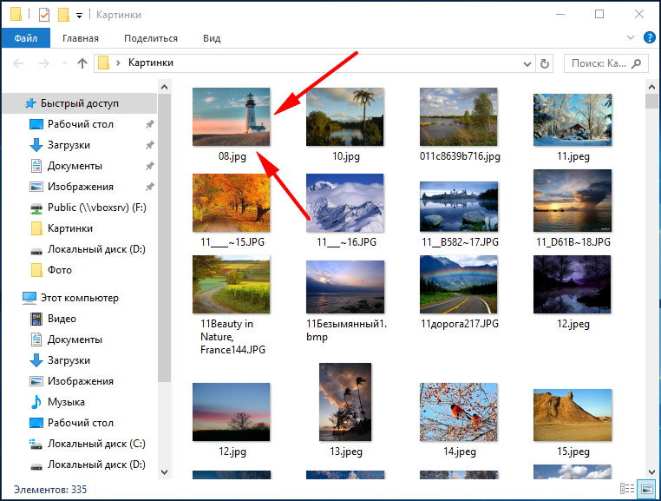Select the 14.jpeg bullfinch thumbnail

click(x=459, y=412)
